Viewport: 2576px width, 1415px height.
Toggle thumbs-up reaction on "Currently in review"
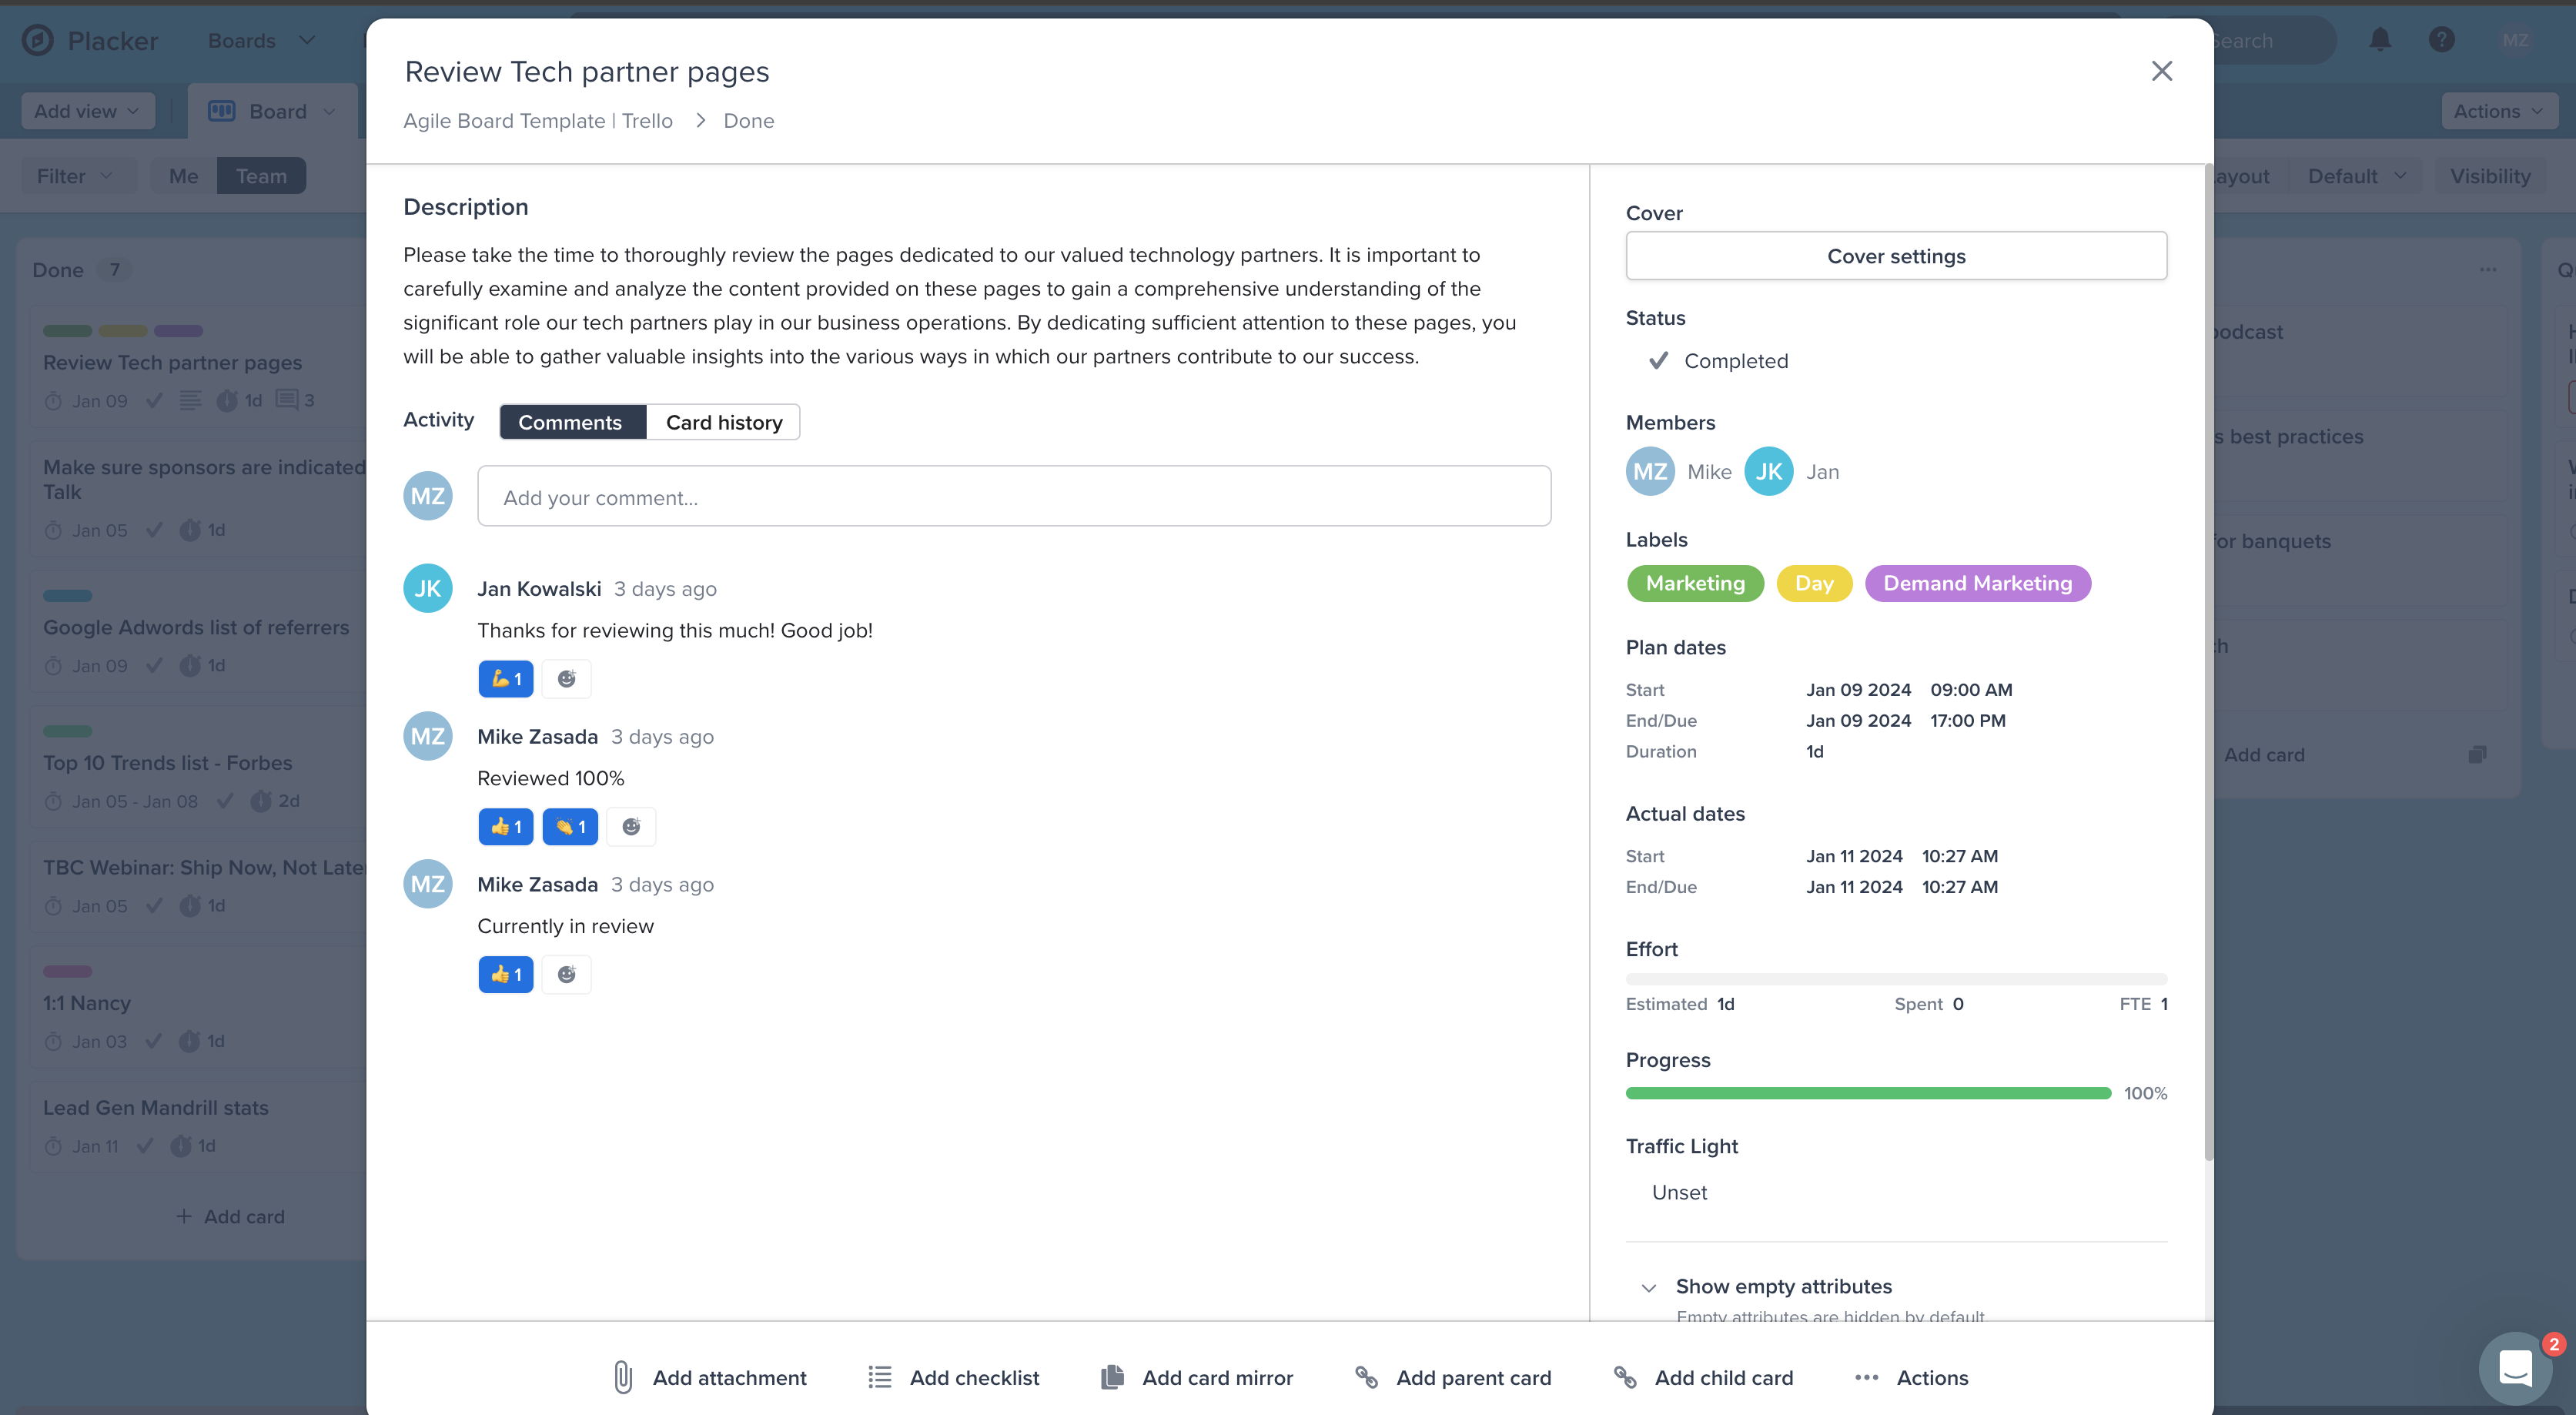[506, 974]
